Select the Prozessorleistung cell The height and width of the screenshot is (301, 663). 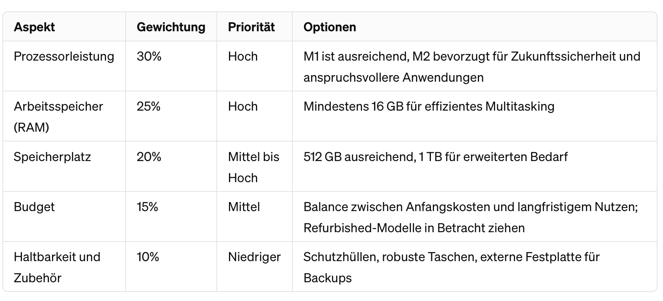pos(64,56)
